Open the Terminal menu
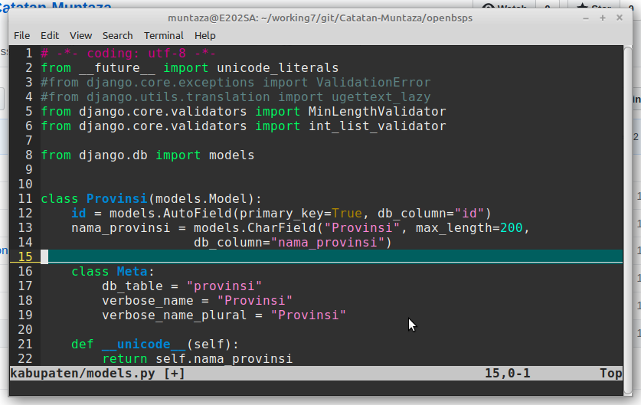641x405 pixels. pyautogui.click(x=164, y=35)
